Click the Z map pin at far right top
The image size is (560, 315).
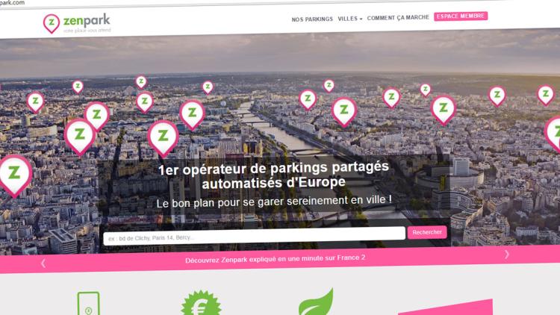point(546,95)
